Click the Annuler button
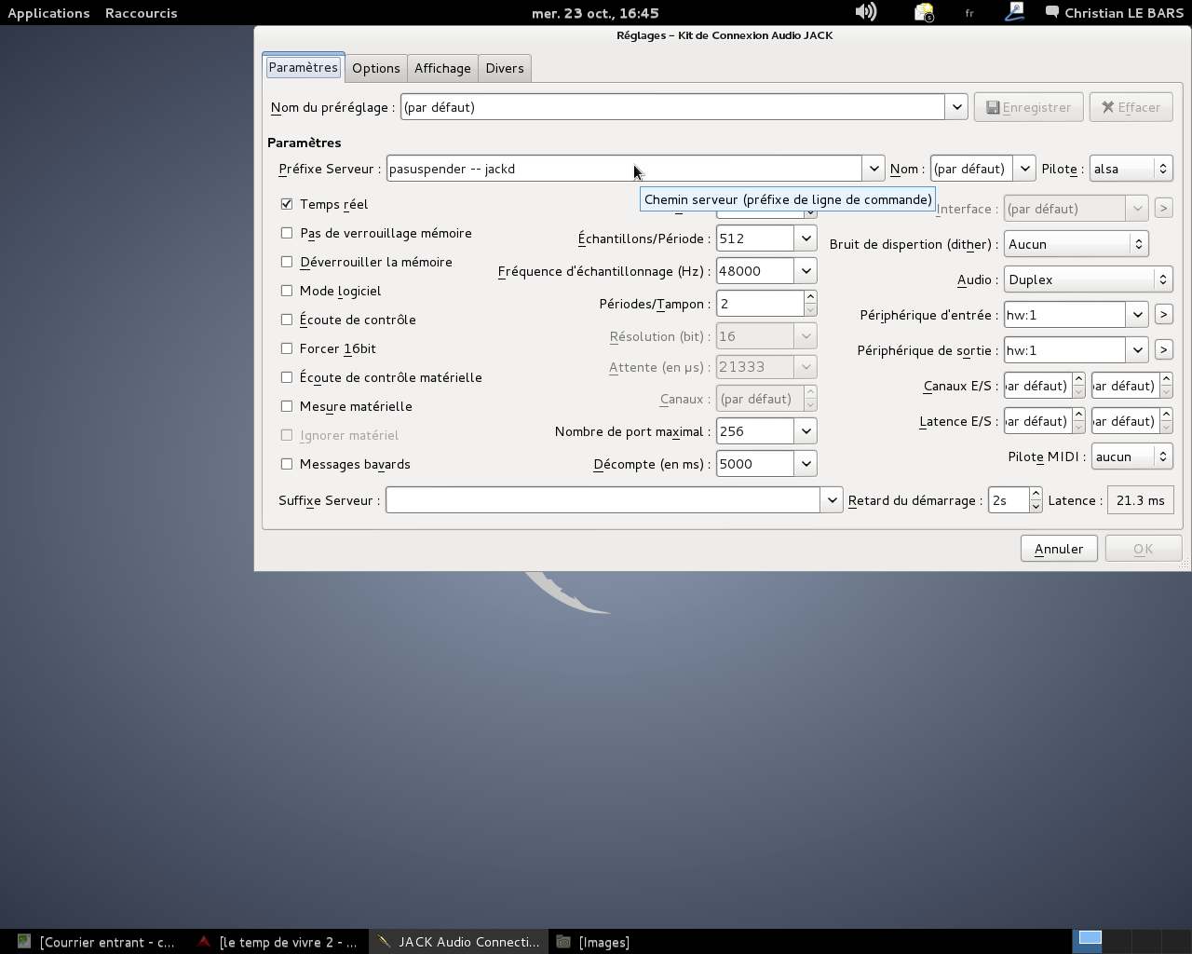 [x=1059, y=549]
